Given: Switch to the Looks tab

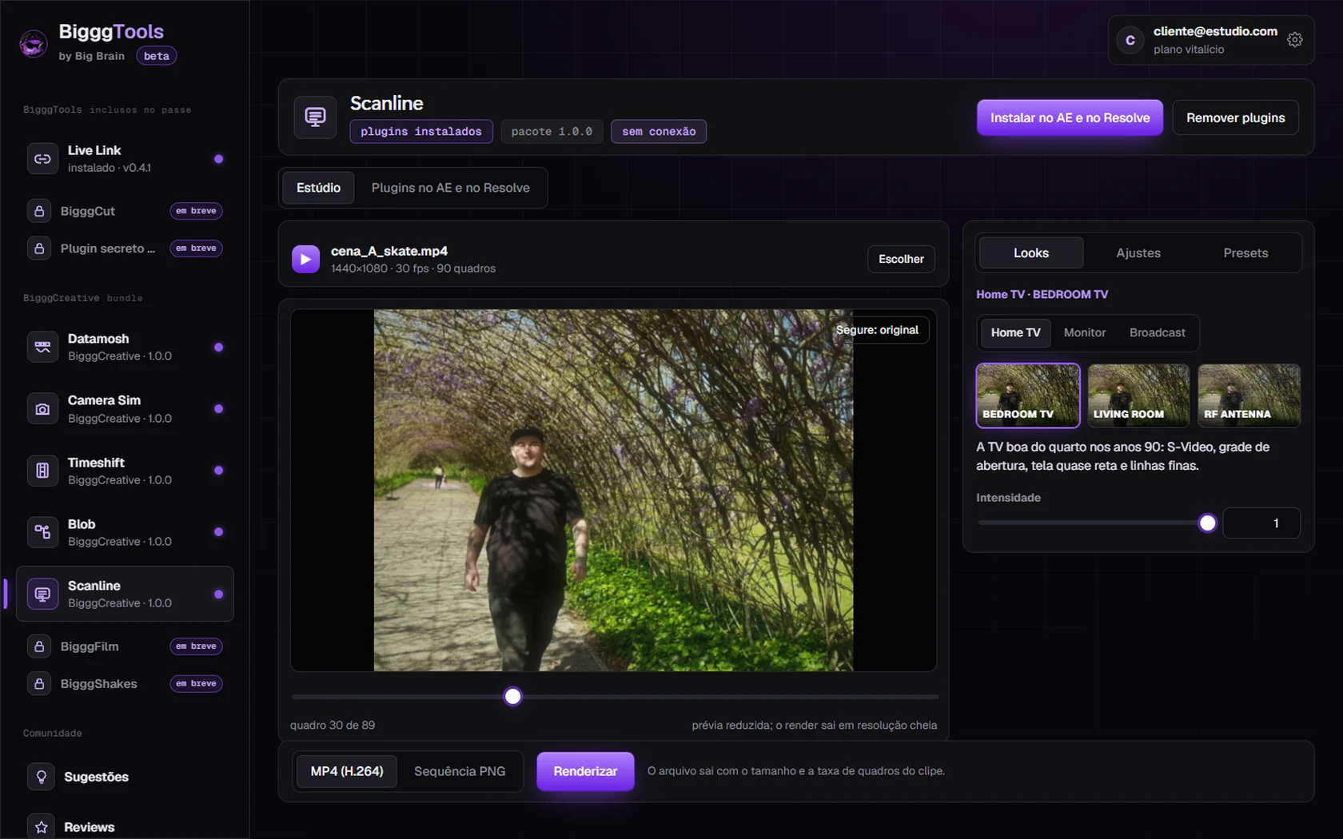Looking at the screenshot, I should point(1031,252).
